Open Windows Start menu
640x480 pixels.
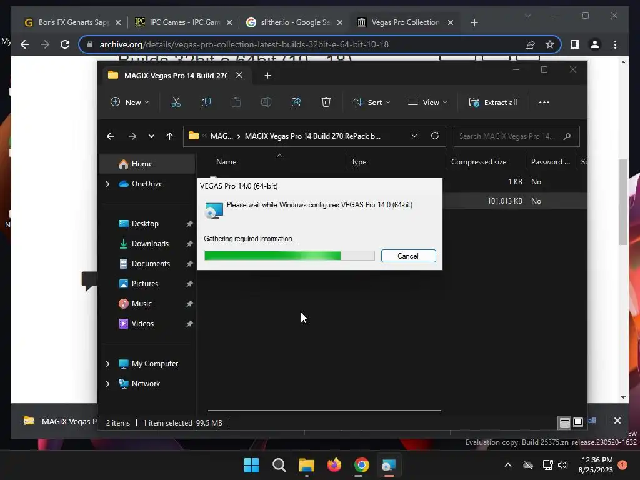pos(251,465)
